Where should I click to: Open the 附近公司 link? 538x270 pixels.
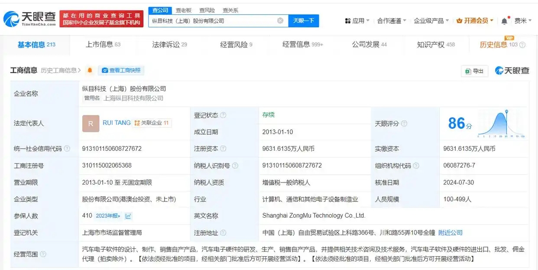[x=450, y=233]
